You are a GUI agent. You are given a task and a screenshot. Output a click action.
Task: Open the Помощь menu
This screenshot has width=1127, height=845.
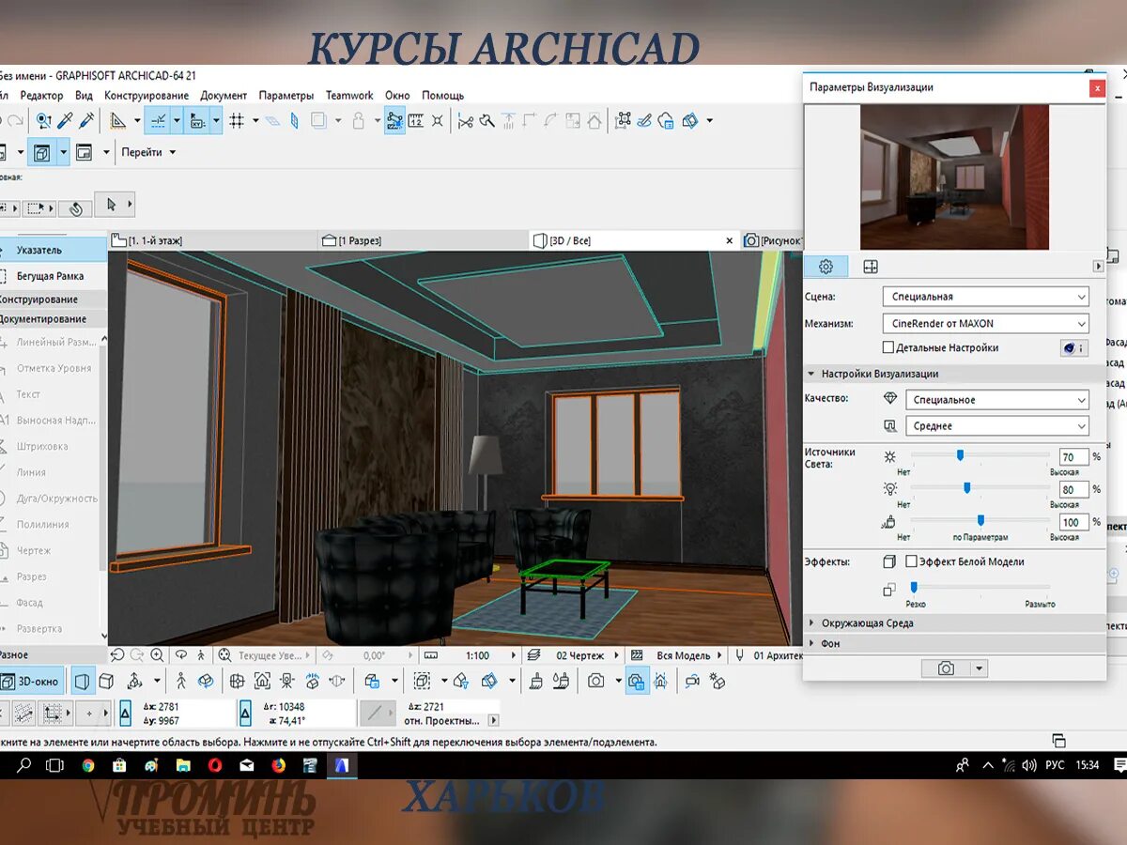point(443,96)
